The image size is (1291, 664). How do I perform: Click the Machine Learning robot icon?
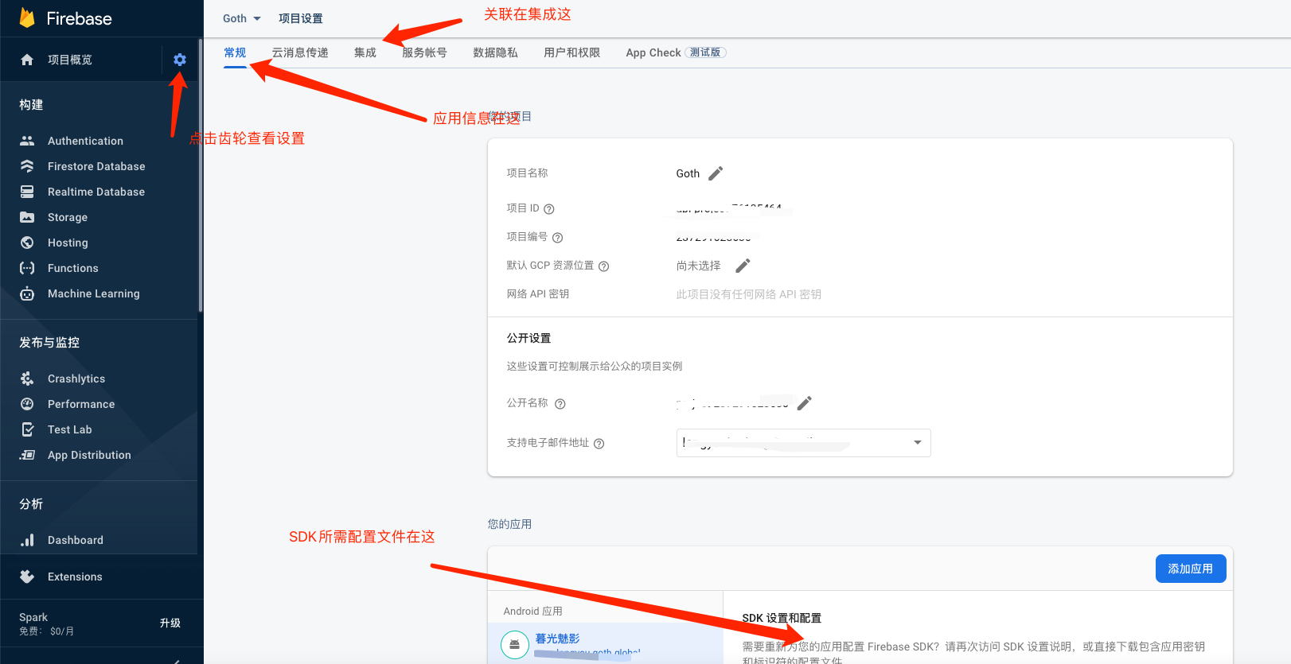pos(27,293)
